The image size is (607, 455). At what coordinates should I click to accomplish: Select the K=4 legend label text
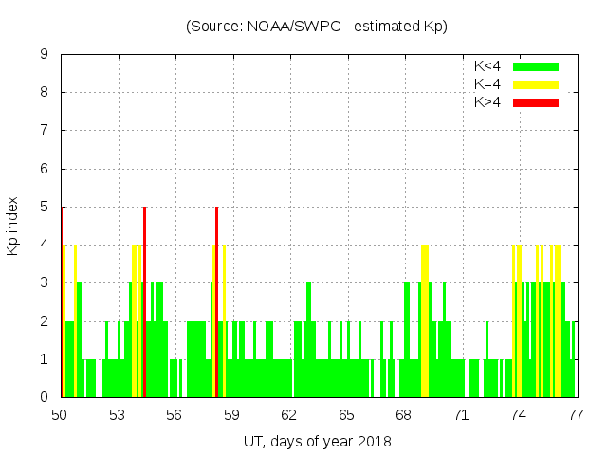[487, 84]
